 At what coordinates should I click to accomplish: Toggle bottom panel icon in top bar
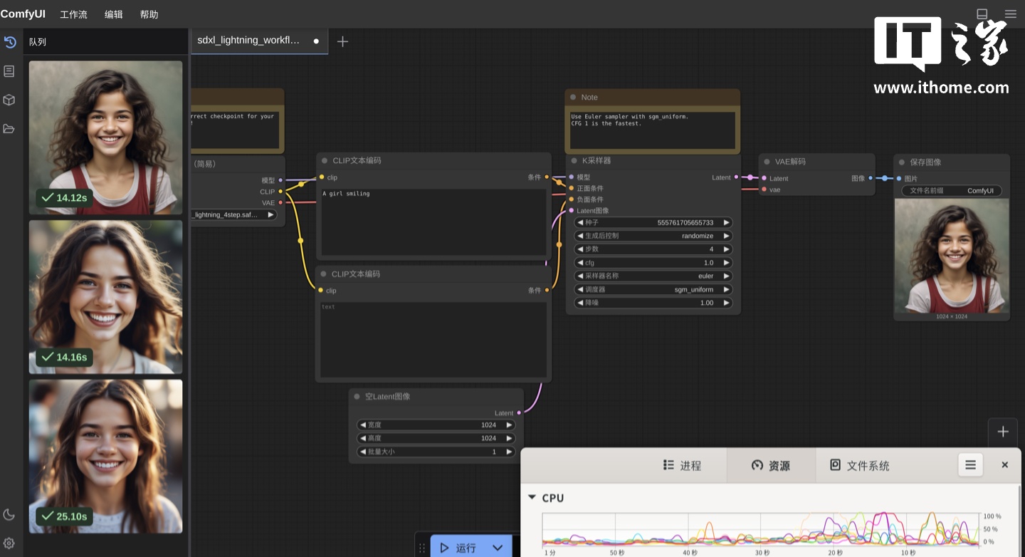[982, 14]
